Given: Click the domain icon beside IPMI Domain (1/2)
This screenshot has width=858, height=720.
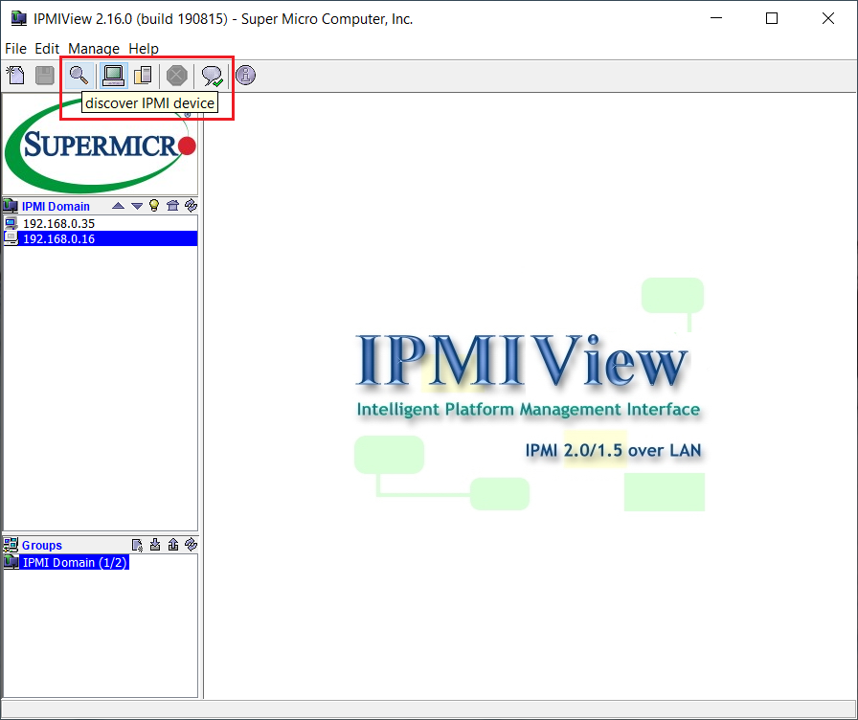Looking at the screenshot, I should [x=11, y=562].
